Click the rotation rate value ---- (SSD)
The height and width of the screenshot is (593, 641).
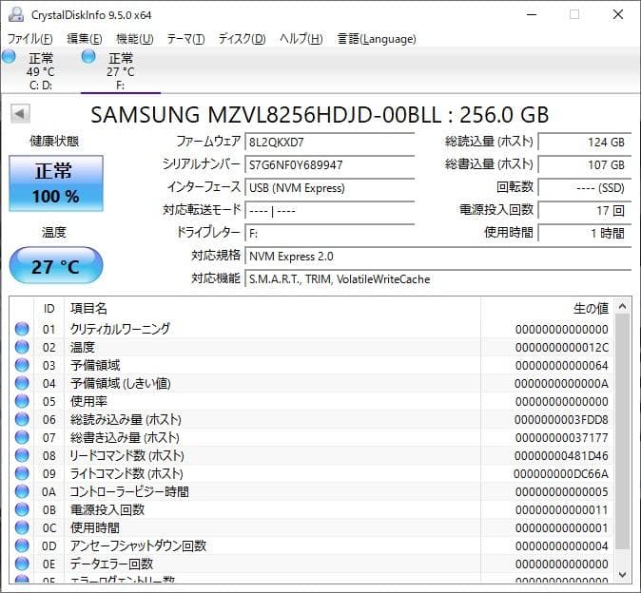point(585,188)
